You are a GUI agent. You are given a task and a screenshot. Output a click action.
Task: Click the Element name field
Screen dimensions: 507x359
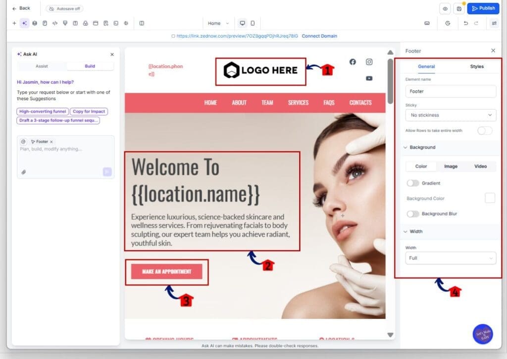(451, 91)
